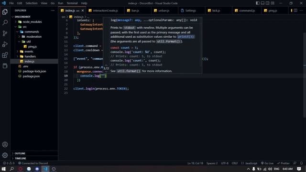Switch to the interactionCreate.js tab
The width and height of the screenshot is (306, 172).
click(105, 11)
